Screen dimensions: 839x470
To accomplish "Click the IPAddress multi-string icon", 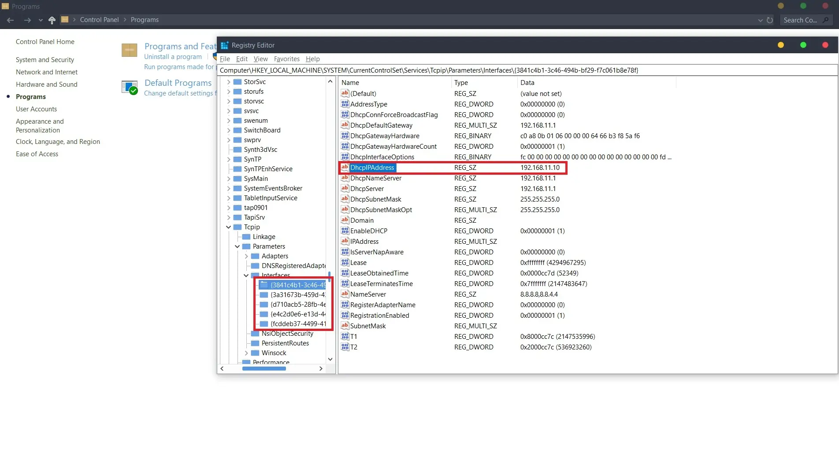I will click(x=345, y=242).
